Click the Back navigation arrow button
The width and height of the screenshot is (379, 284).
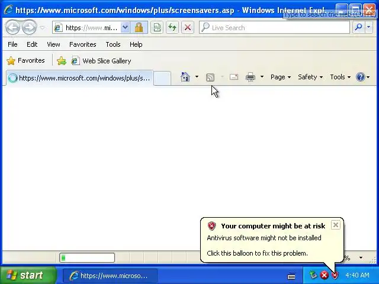coord(12,27)
